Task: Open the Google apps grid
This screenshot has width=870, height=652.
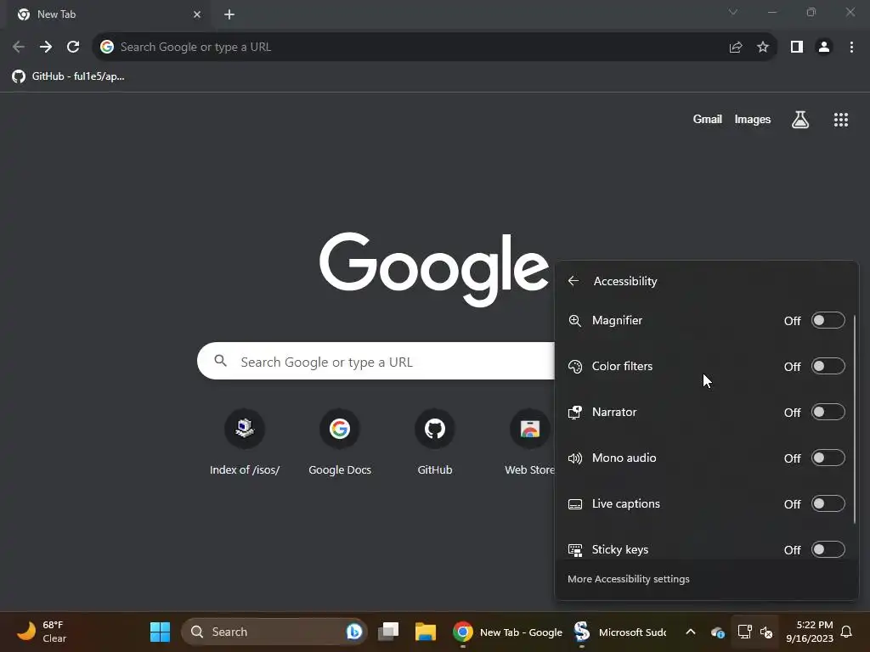Action: tap(841, 119)
